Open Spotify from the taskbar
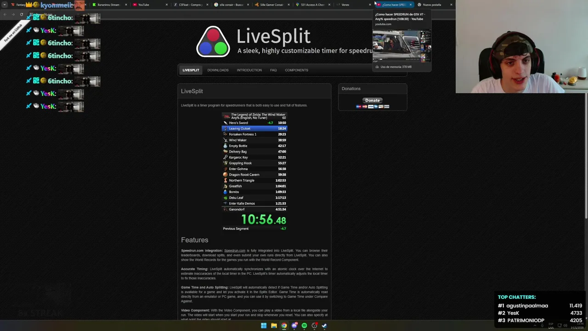 304,325
